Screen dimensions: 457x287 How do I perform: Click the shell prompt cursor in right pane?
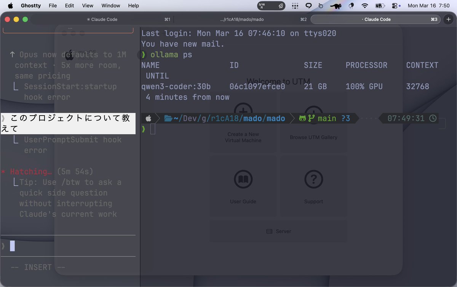(153, 129)
